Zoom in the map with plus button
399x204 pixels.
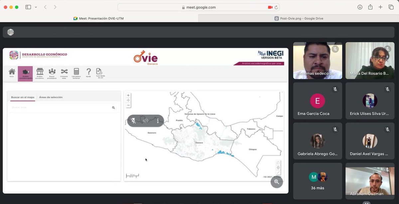coord(128,95)
